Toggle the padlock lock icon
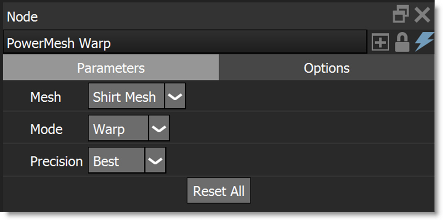The width and height of the screenshot is (443, 220). click(402, 42)
